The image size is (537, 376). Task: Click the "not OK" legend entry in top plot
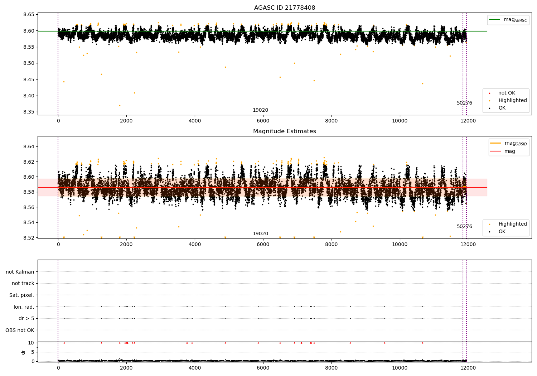(x=507, y=93)
